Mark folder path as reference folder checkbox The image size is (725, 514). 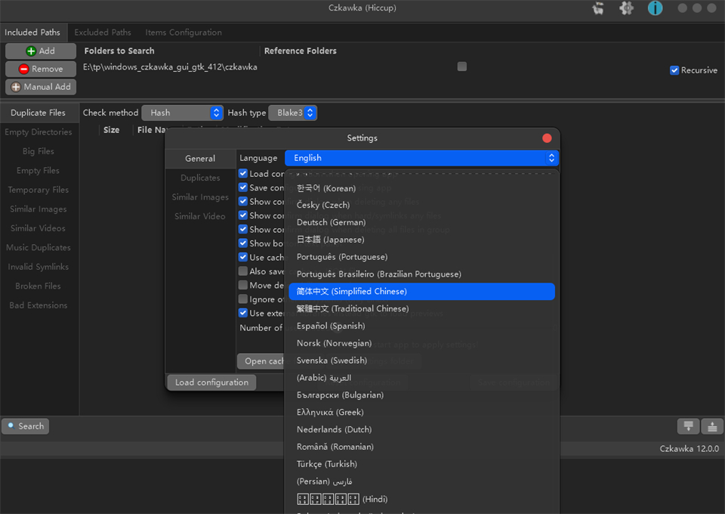(462, 67)
